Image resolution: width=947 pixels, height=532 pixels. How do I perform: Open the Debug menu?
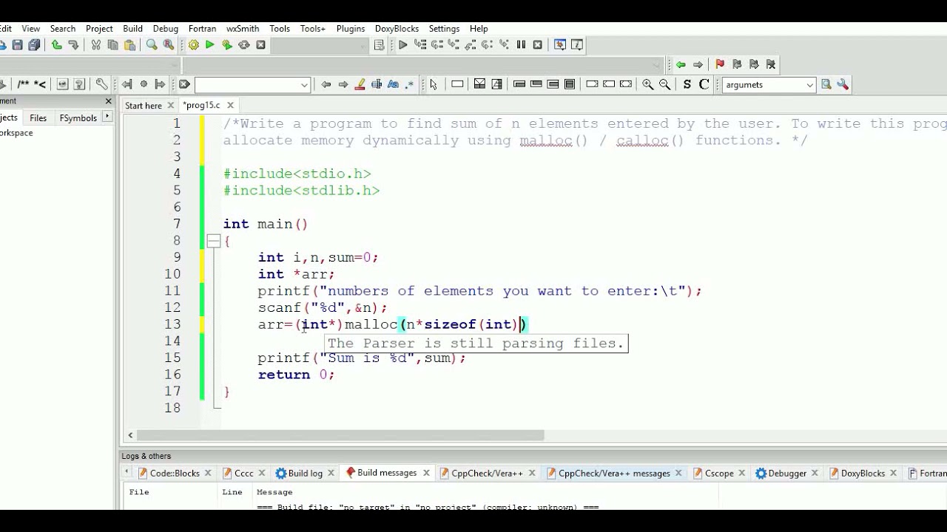point(166,28)
